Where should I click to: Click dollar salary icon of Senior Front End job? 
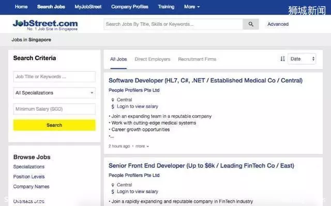tap(113, 192)
